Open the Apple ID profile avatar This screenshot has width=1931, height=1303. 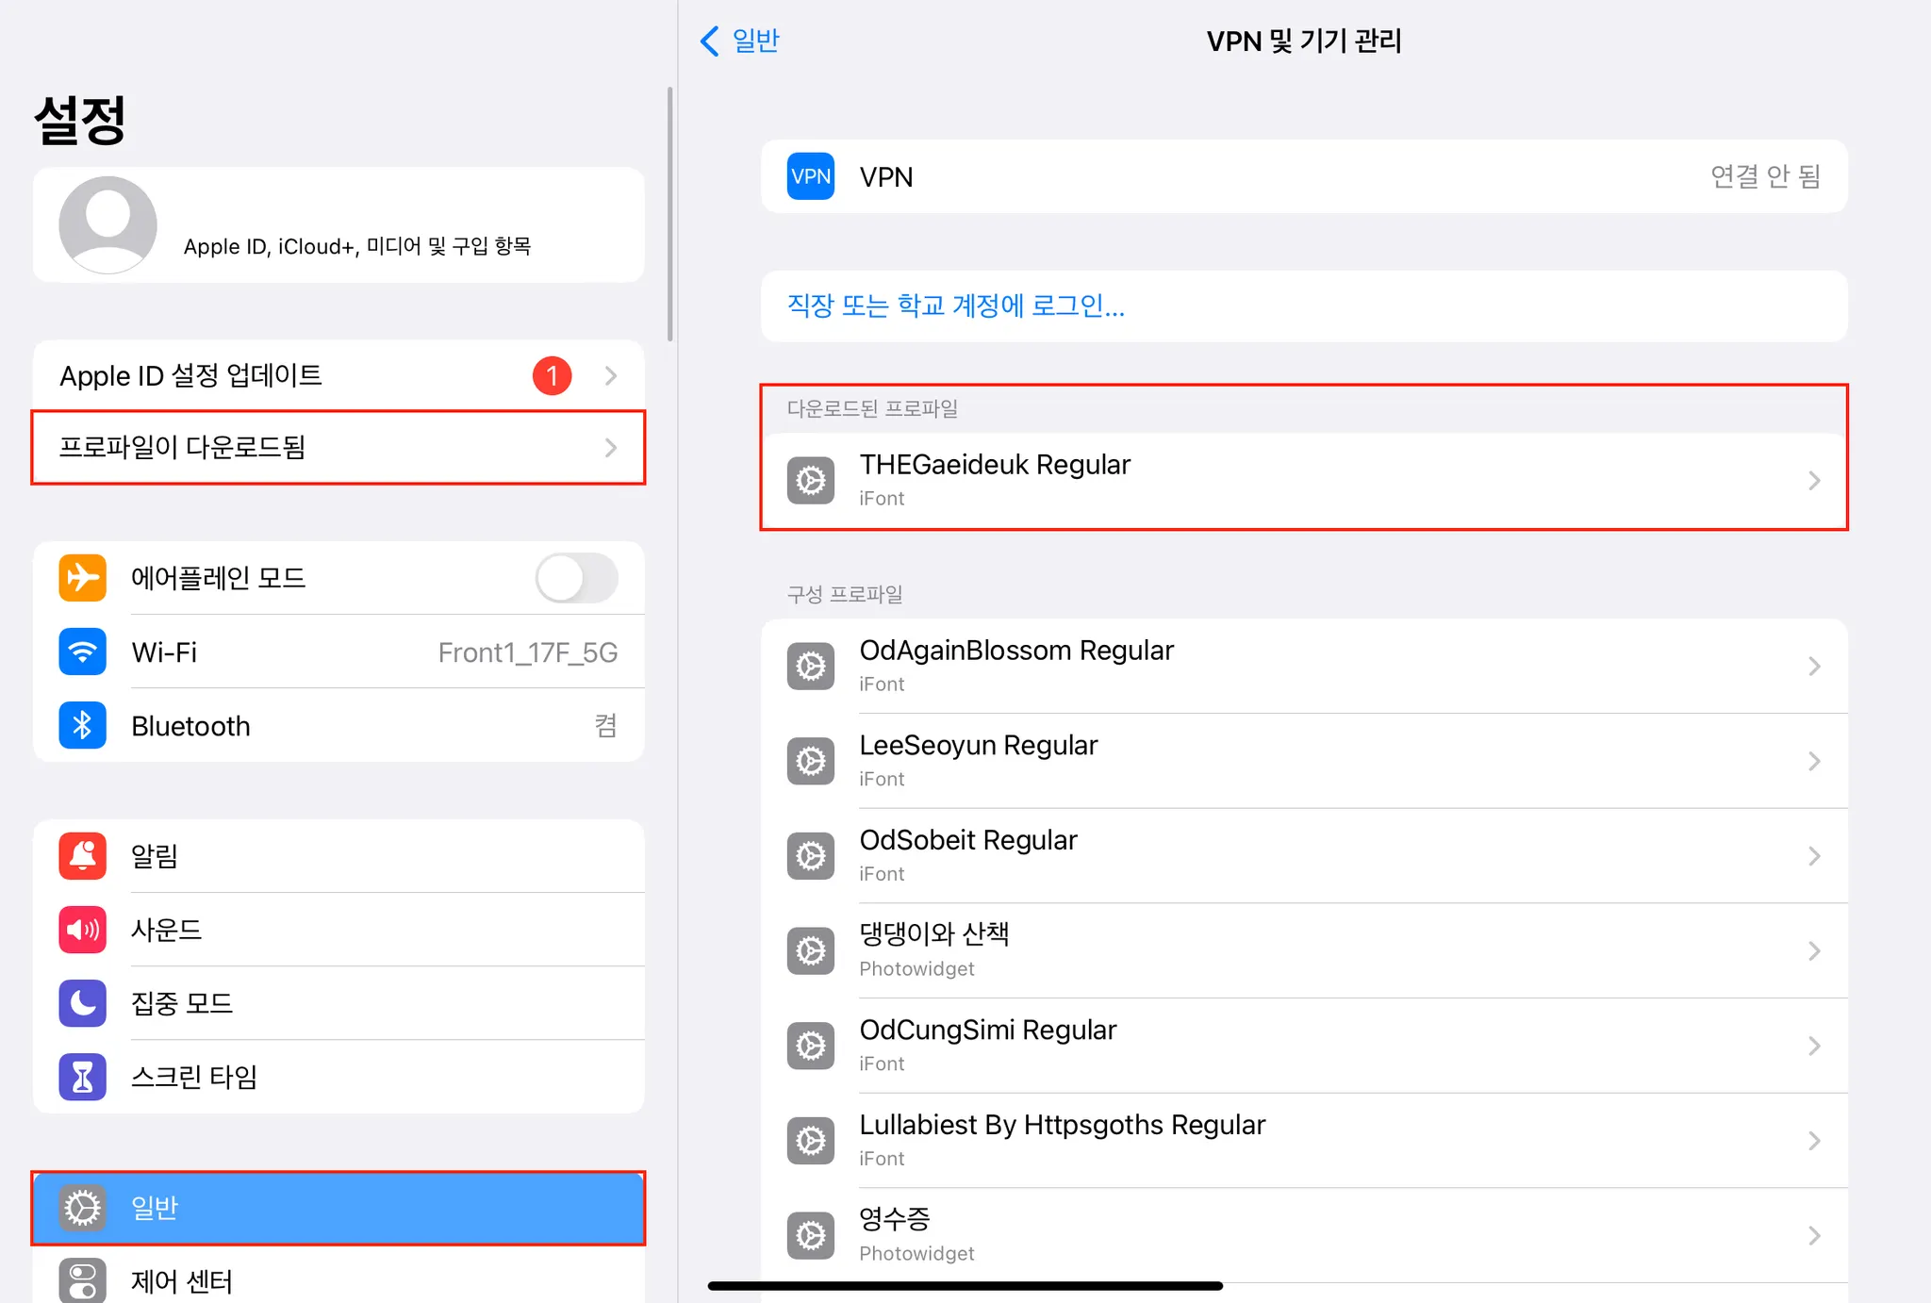pos(107,224)
